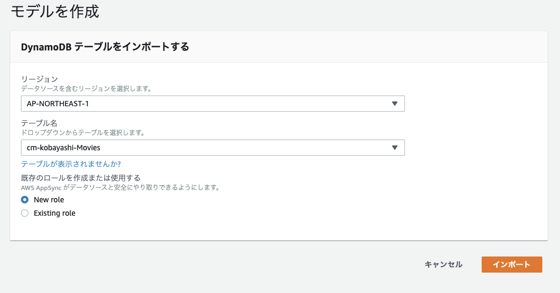560x293 pixels.
Task: Open the cm-kobayashi-Movies table selector
Action: tap(213, 148)
